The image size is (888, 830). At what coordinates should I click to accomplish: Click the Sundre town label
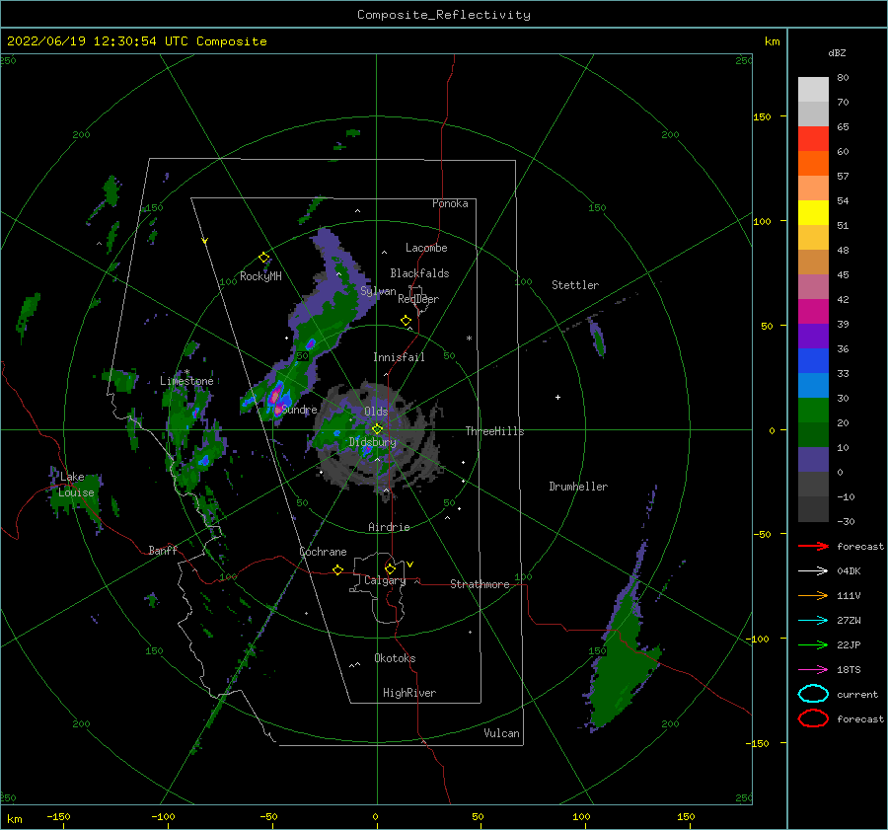(x=299, y=410)
